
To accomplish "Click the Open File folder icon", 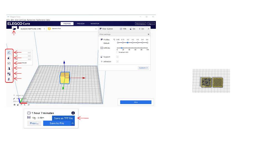I will tap(14, 28).
